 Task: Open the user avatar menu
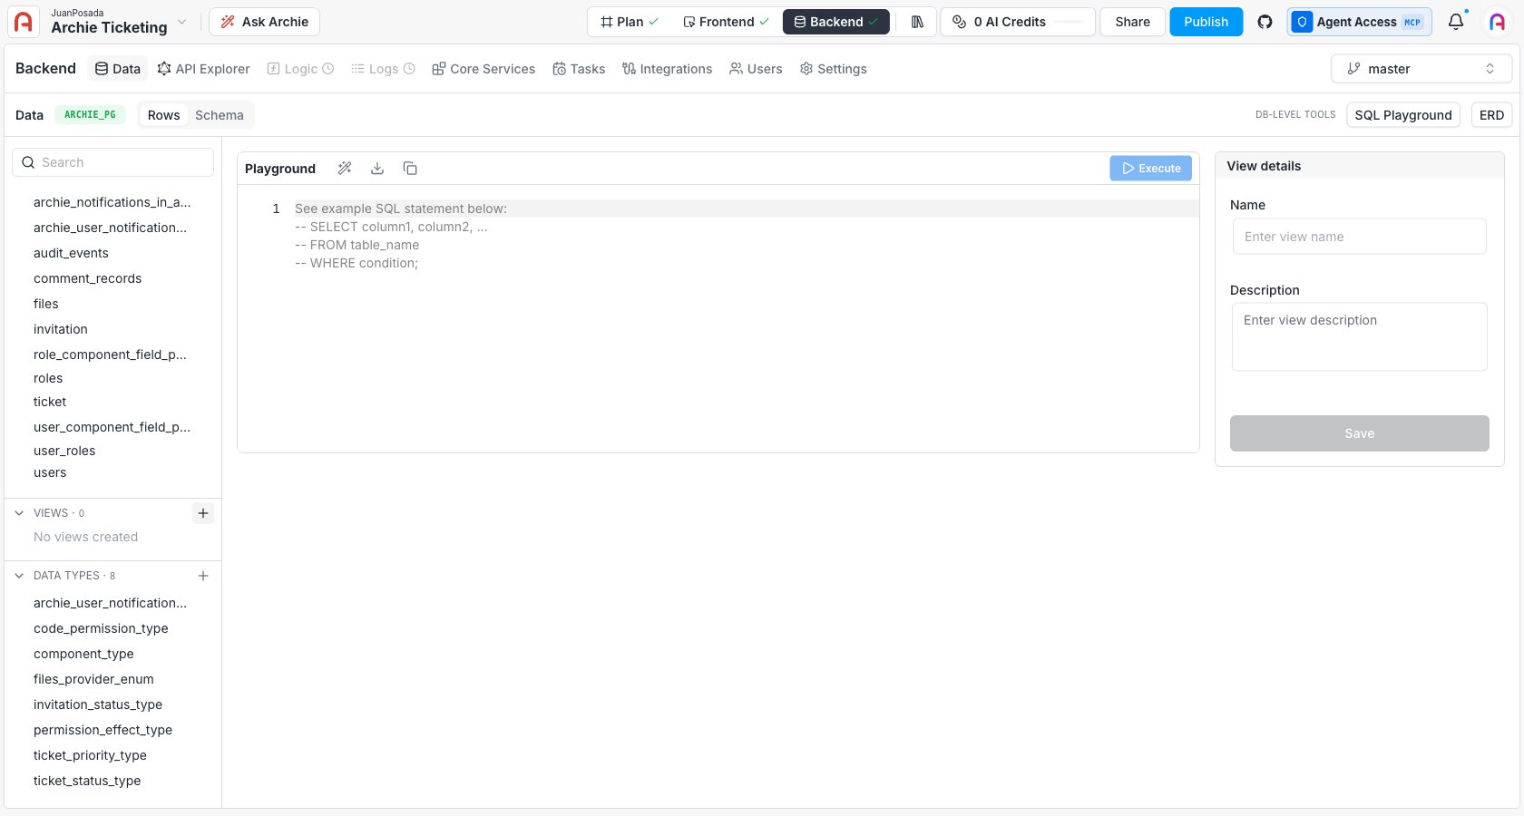[1498, 22]
